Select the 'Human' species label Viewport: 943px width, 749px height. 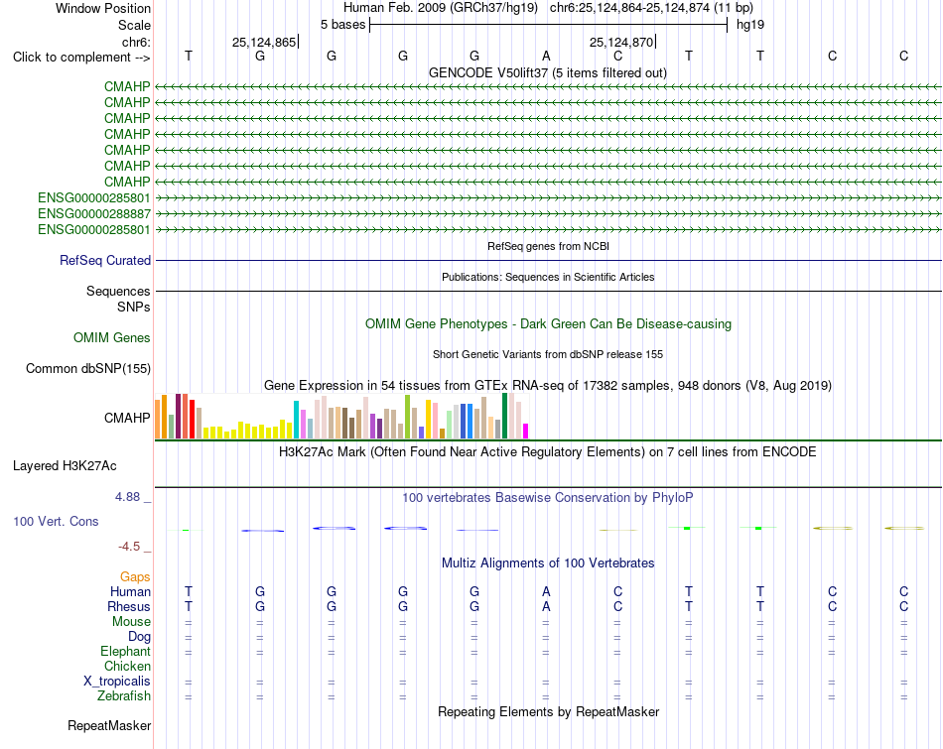tap(130, 591)
